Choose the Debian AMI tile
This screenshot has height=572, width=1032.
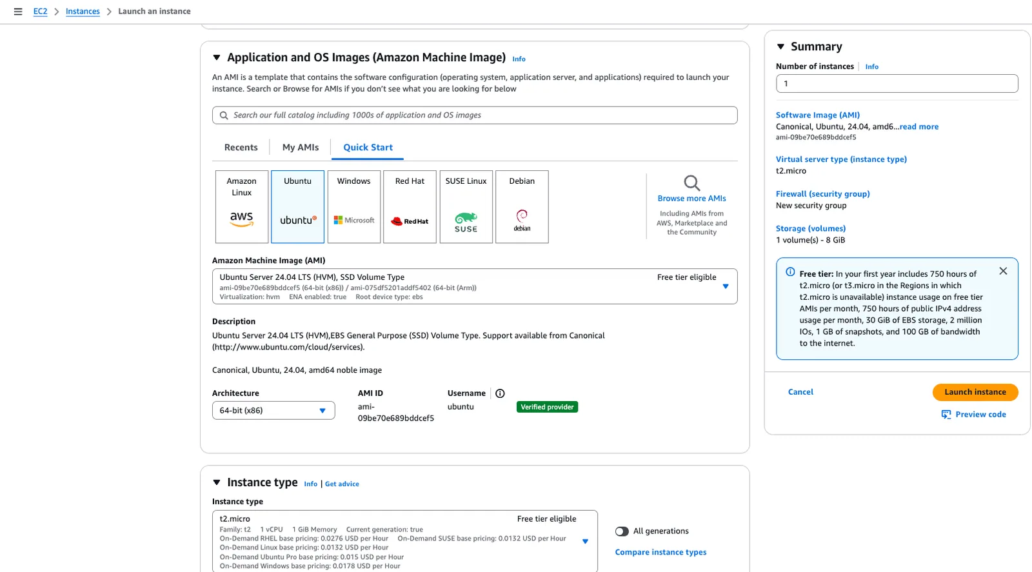click(522, 206)
